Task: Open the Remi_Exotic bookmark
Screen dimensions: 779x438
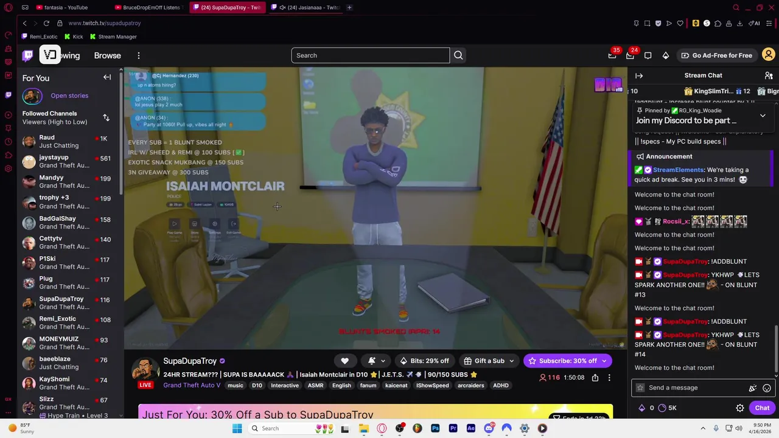Action: point(40,36)
